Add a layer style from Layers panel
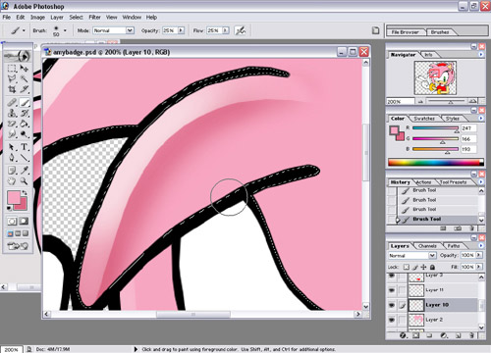 pos(403,335)
